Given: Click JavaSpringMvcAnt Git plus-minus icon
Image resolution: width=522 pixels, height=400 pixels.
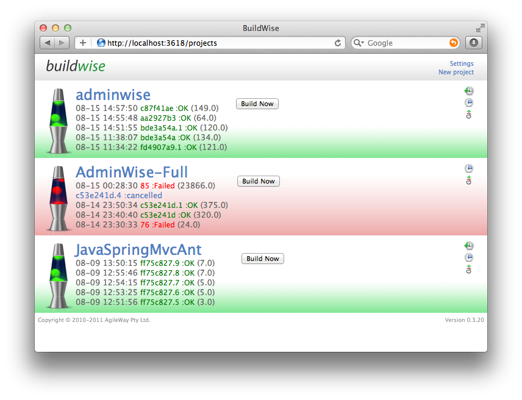Looking at the screenshot, I should pyautogui.click(x=469, y=270).
